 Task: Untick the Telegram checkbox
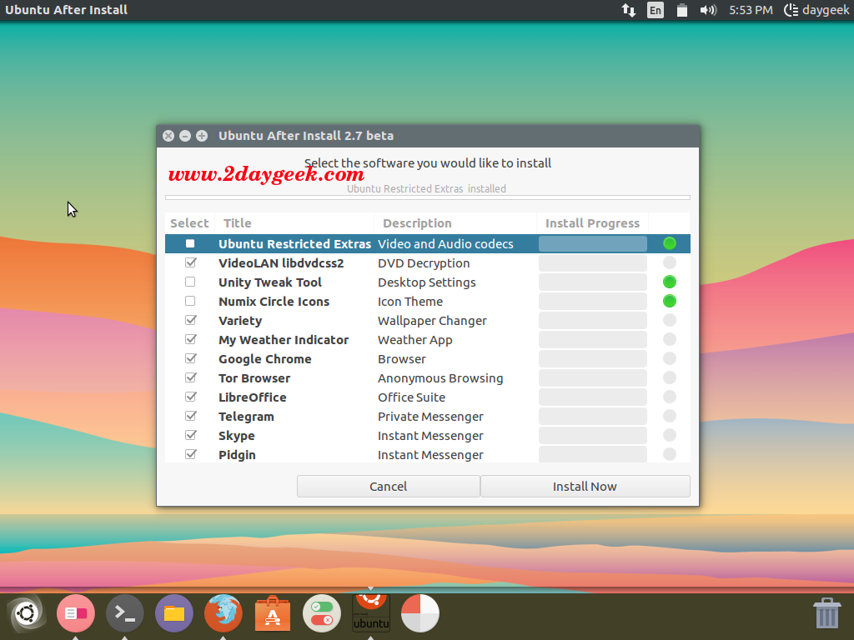pos(190,416)
